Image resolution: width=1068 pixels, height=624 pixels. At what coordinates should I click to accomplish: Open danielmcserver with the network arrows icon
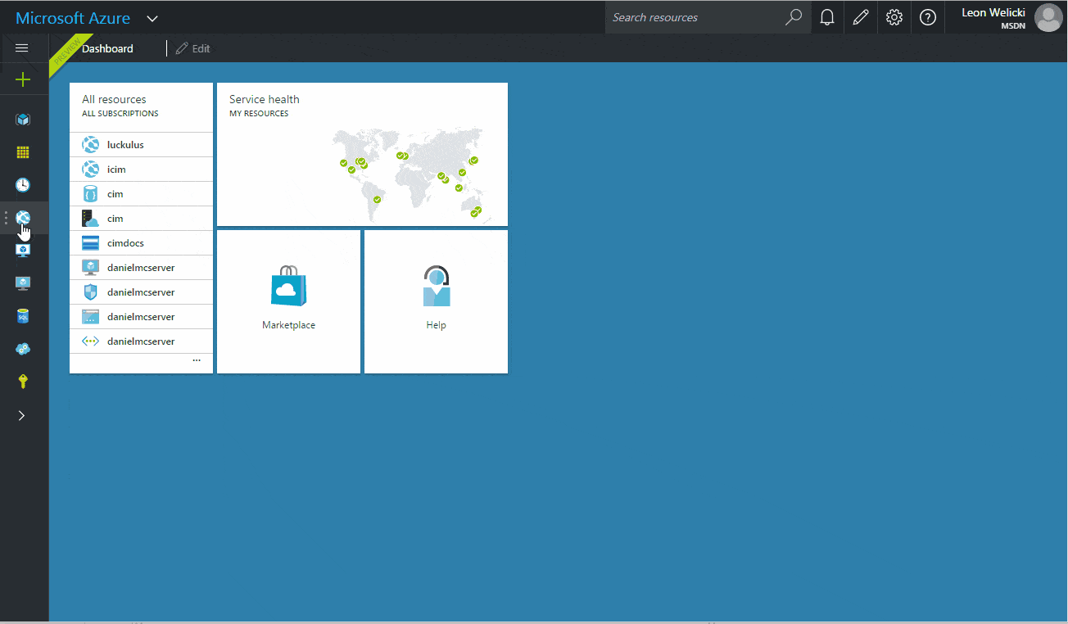[141, 341]
